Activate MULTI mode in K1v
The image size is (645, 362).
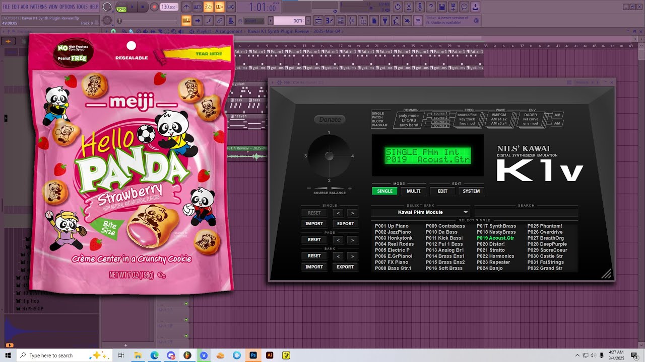414,191
